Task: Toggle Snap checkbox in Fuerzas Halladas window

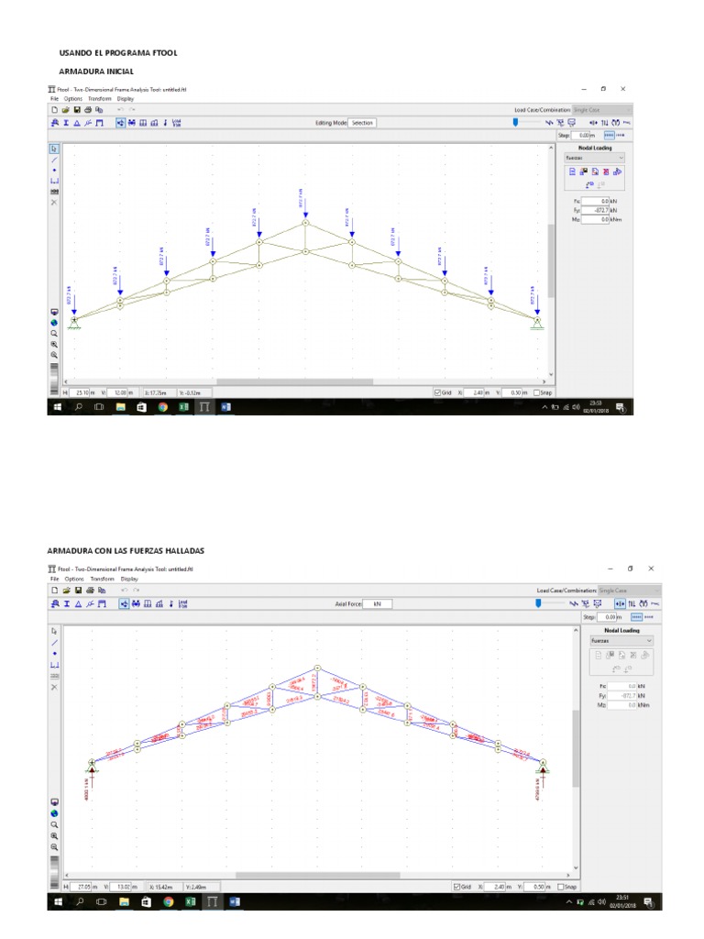Action: click(x=561, y=887)
